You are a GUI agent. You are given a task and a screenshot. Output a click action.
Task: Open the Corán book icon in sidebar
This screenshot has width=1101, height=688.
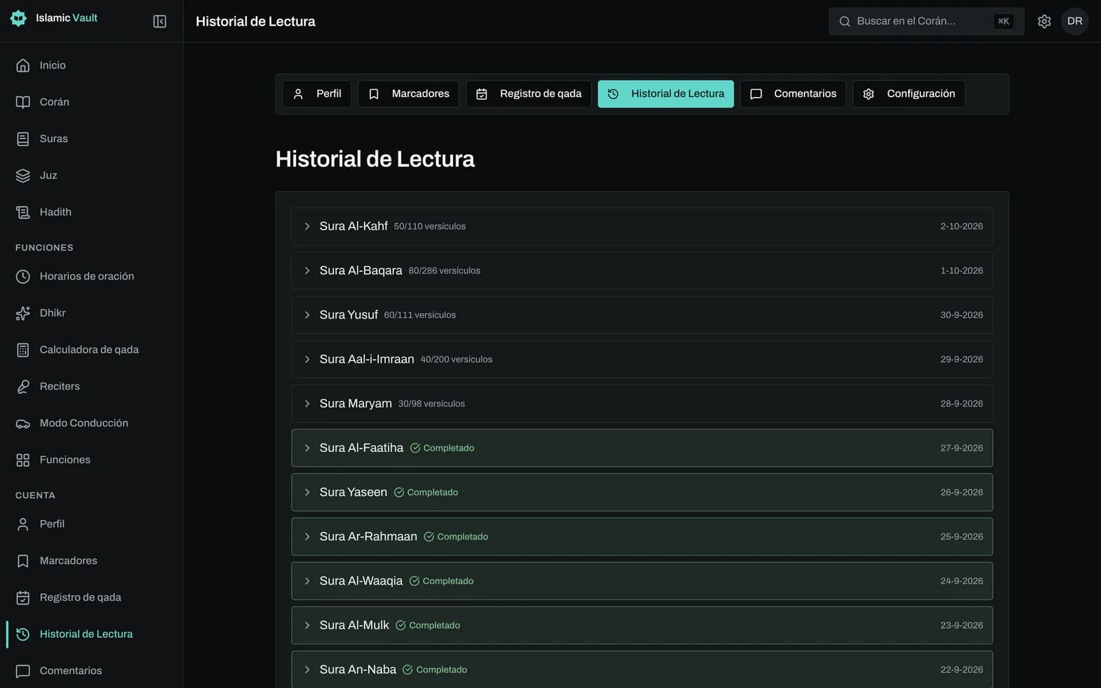23,102
